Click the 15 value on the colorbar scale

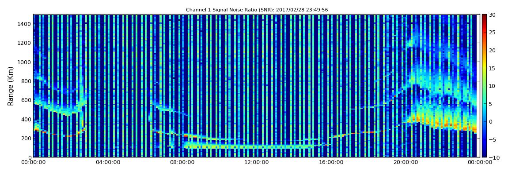[x=493, y=68]
